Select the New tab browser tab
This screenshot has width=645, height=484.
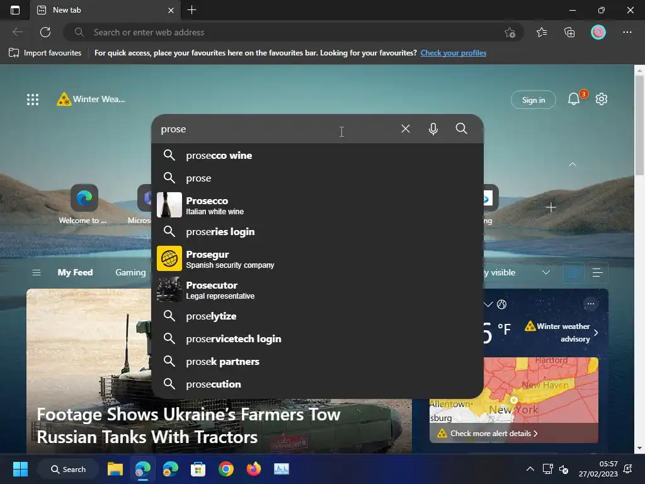coord(105,10)
